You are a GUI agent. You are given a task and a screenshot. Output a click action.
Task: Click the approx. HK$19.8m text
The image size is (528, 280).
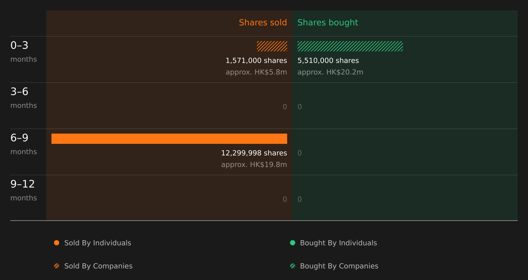click(x=254, y=165)
